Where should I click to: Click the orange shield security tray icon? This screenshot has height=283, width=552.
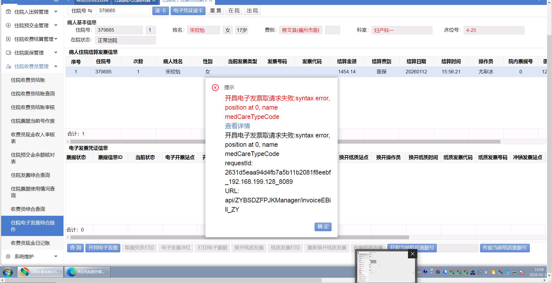coord(493,272)
